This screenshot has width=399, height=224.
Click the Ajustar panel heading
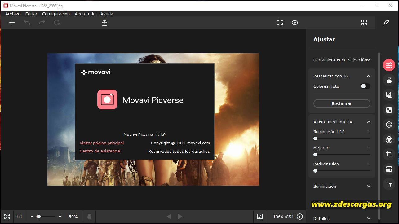(x=324, y=39)
